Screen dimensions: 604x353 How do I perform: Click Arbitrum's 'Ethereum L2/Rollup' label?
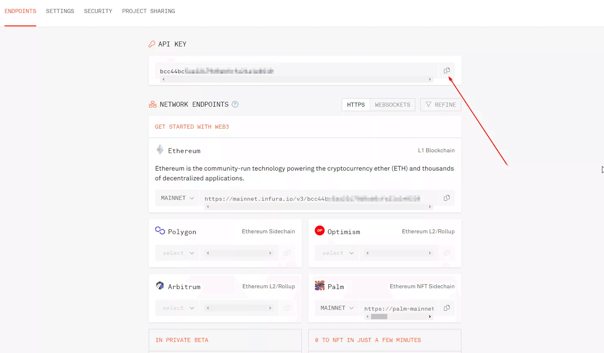click(x=269, y=286)
